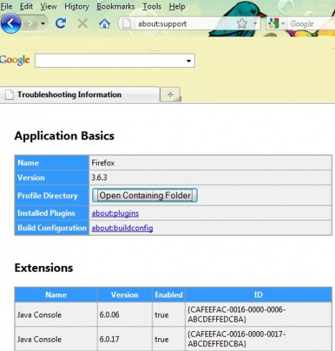Click the version value 3.6.3
The height and width of the screenshot is (351, 335).
(x=99, y=177)
